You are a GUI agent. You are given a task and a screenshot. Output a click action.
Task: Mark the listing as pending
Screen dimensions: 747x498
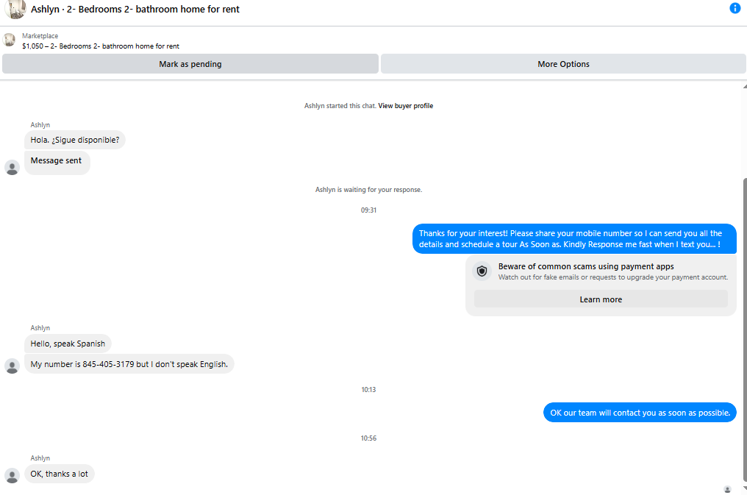pos(190,64)
